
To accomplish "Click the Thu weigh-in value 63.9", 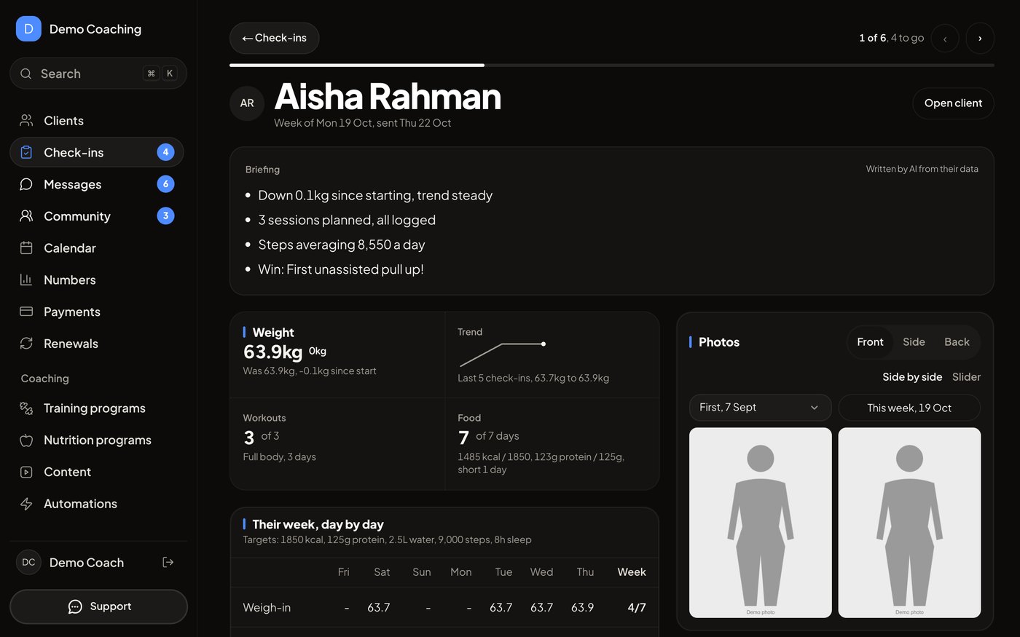I will point(582,607).
